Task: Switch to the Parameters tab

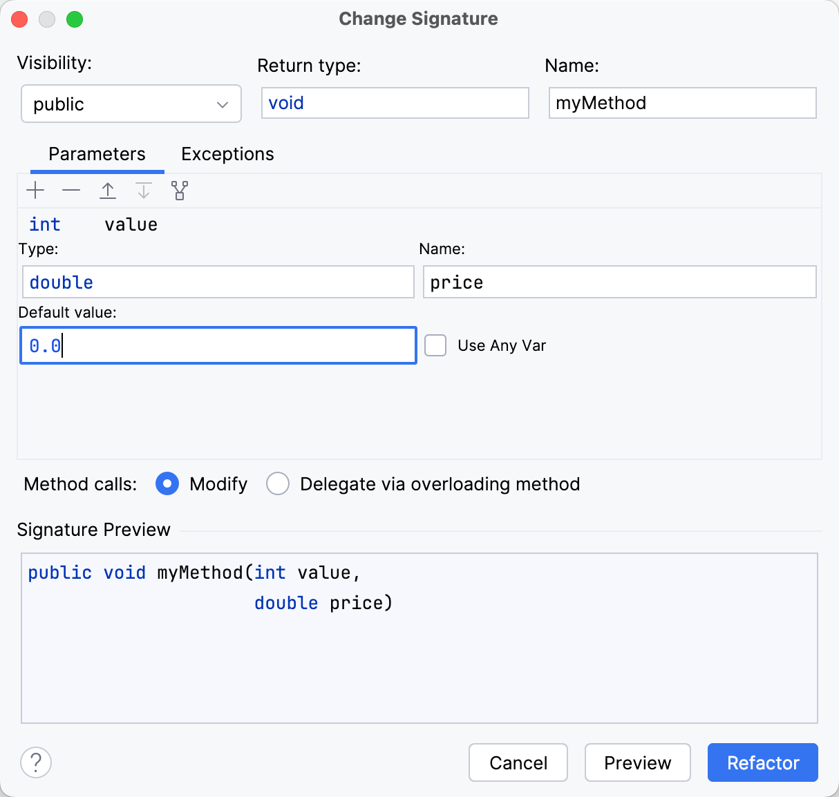Action: coord(96,153)
